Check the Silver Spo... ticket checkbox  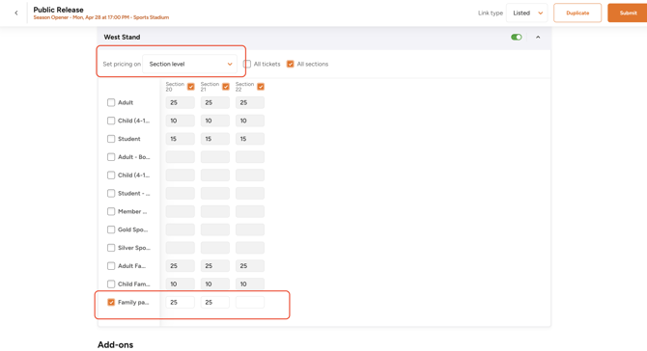click(x=111, y=248)
